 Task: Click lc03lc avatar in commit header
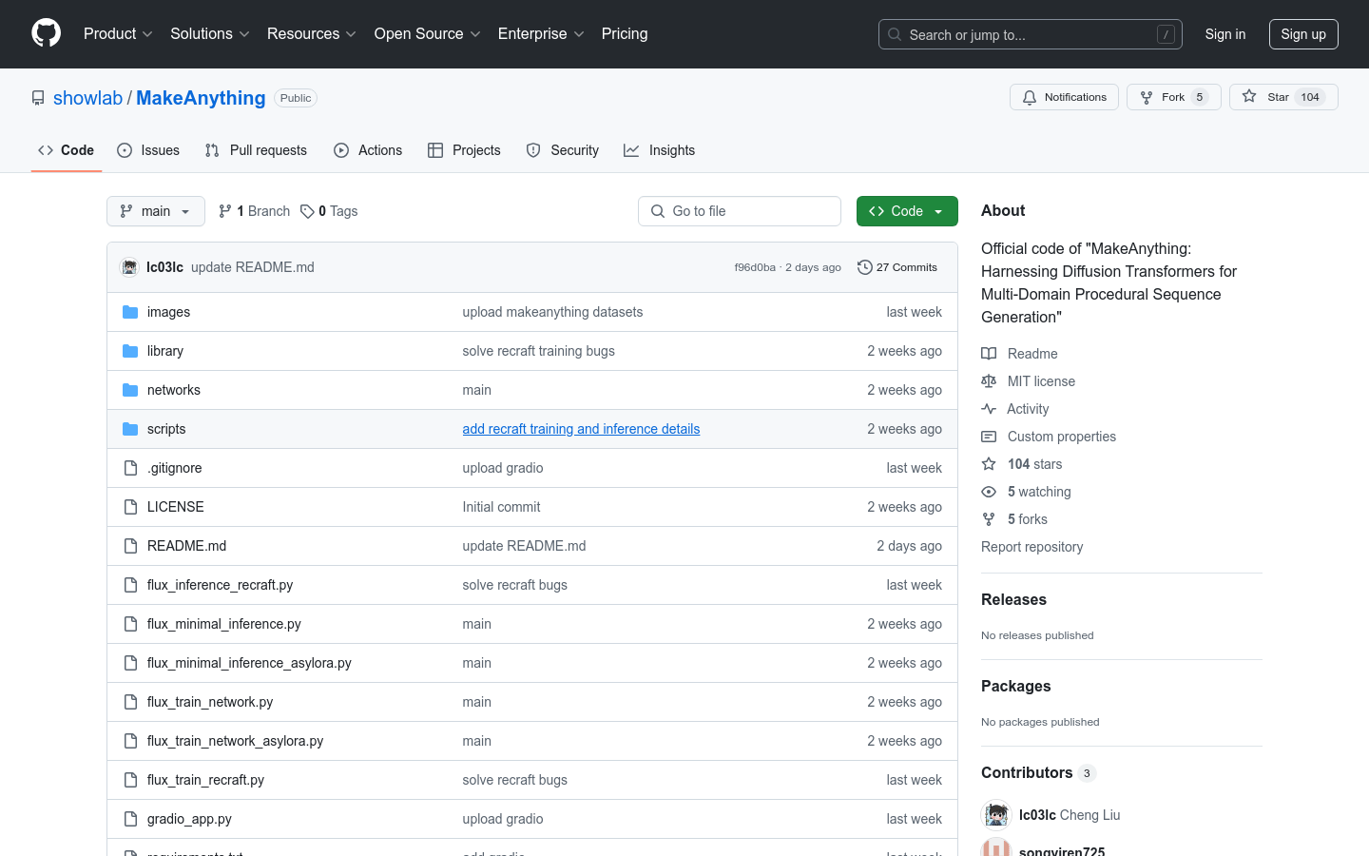129,267
